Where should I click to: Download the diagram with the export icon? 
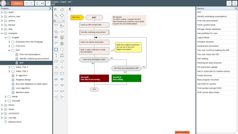(x=37, y=3)
